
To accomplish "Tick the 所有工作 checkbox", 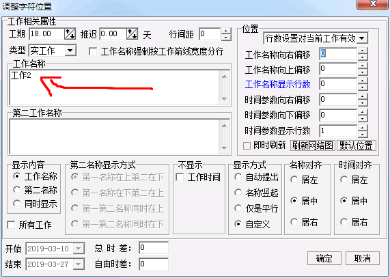I will point(11,225).
